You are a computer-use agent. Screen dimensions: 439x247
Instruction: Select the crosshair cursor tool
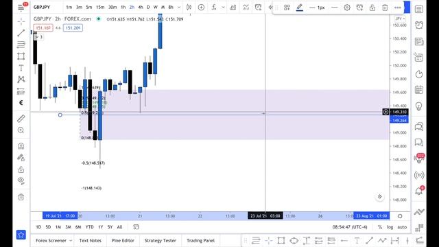tap(21, 21)
